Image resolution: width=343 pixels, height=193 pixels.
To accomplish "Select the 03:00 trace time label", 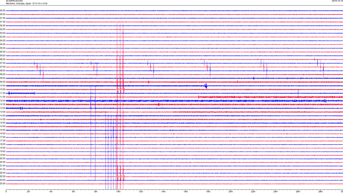I will pos(3,33).
